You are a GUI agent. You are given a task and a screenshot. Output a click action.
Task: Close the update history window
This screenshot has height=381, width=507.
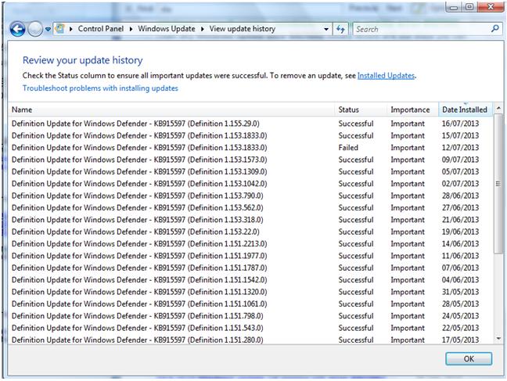[491, 7]
